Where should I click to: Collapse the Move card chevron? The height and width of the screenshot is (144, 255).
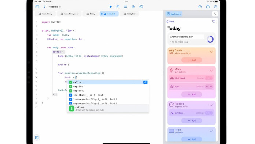point(211,71)
